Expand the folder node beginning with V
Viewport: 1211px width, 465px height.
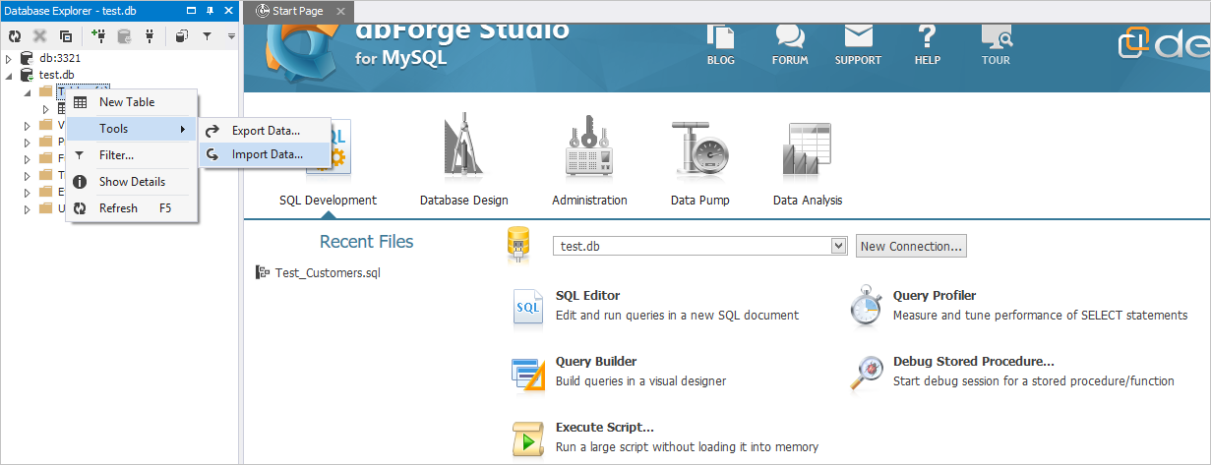[28, 126]
